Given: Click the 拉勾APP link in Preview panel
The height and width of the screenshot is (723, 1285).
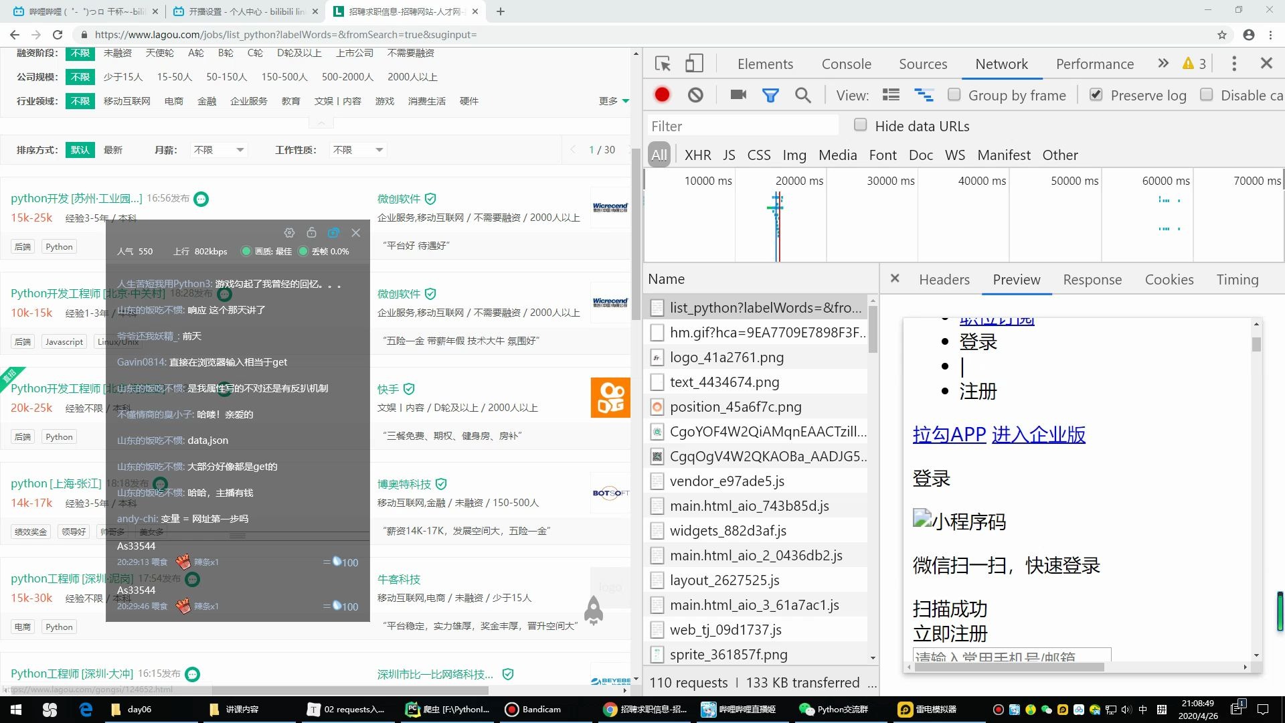Looking at the screenshot, I should 948,434.
